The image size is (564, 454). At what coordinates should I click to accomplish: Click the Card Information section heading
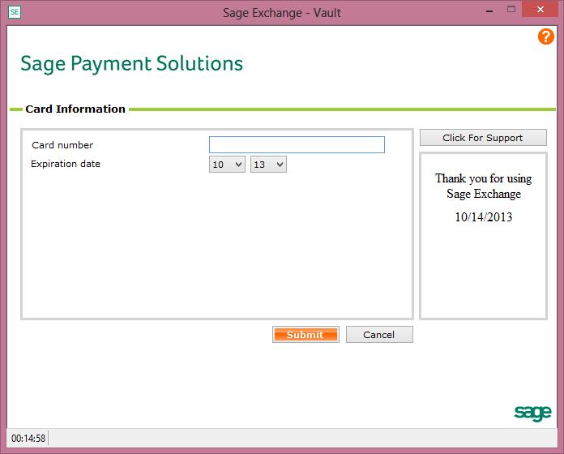[75, 109]
